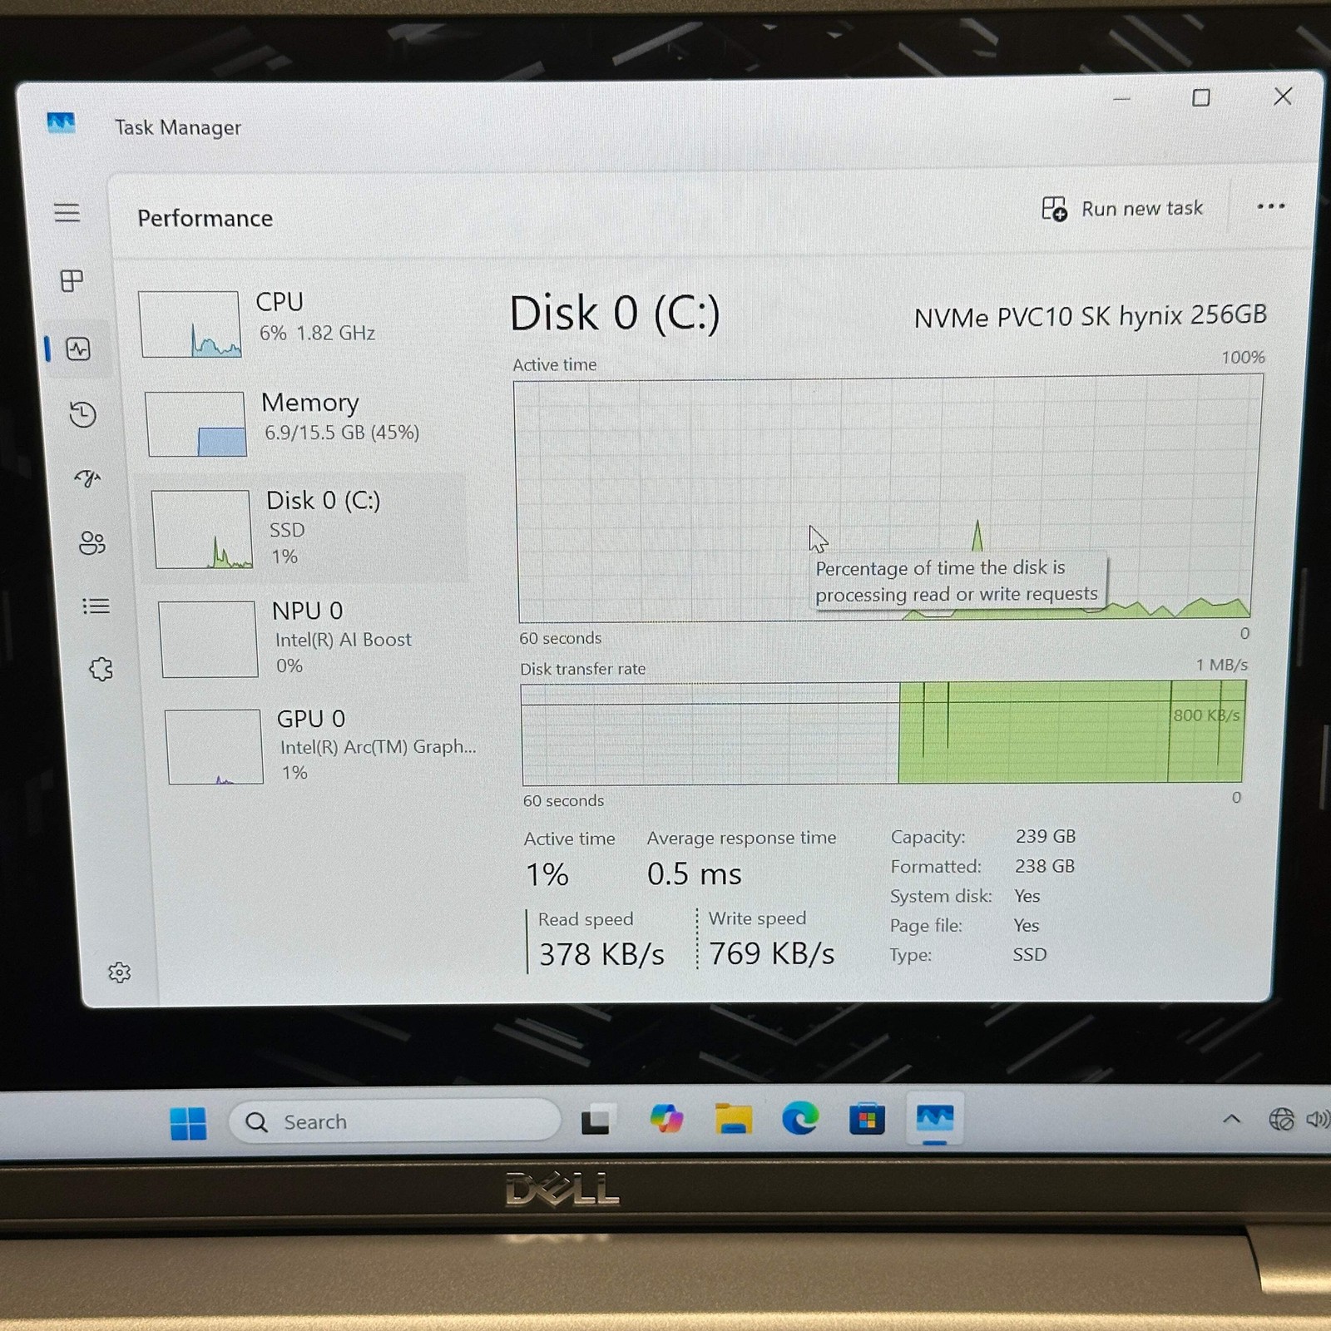Image resolution: width=1331 pixels, height=1331 pixels.
Task: Open the Startup apps page icon
Action: point(87,477)
